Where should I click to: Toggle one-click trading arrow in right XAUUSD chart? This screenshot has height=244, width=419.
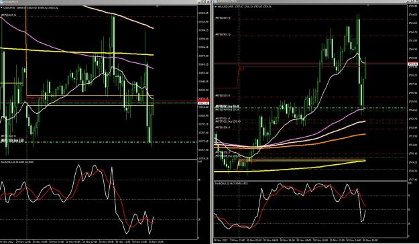(x=216, y=7)
